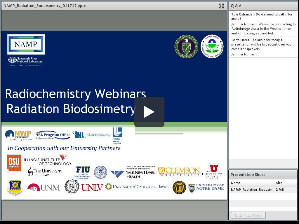Toggle full screen for the presentation pod
Viewport: 299px width, 224px height.
pyautogui.click(x=221, y=6)
